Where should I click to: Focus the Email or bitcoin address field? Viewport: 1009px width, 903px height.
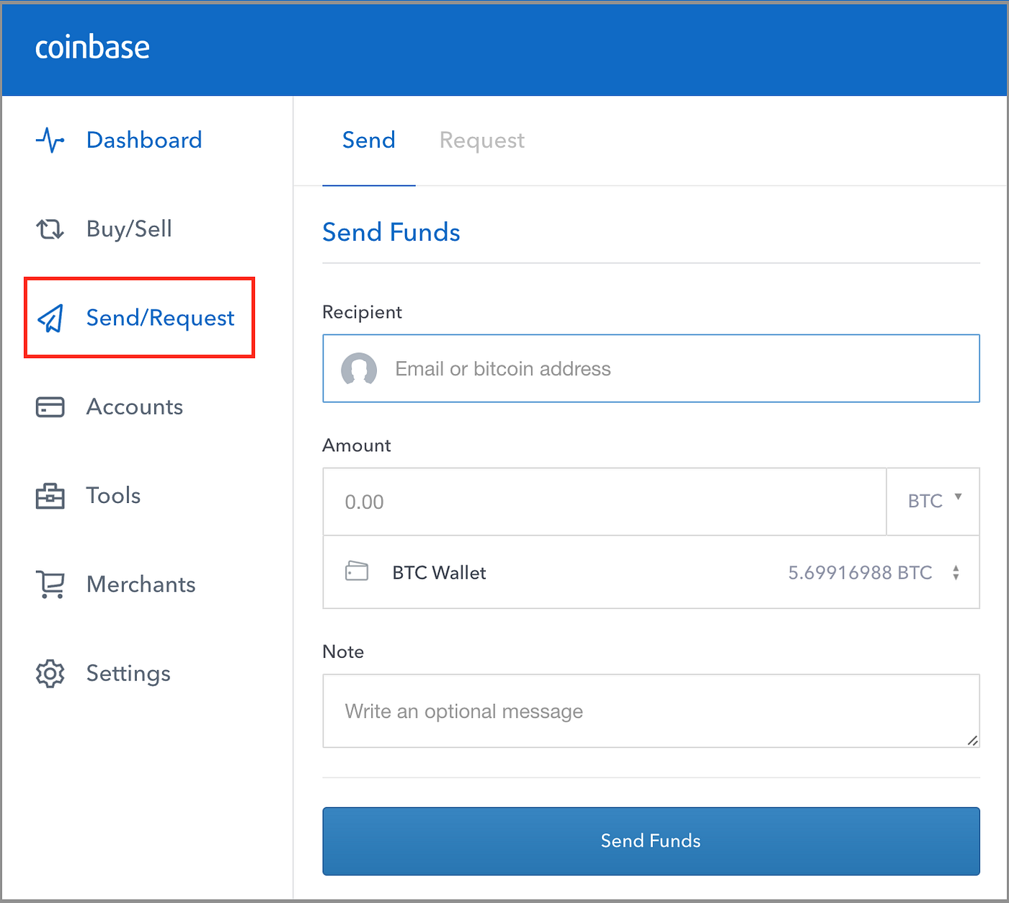click(x=651, y=368)
